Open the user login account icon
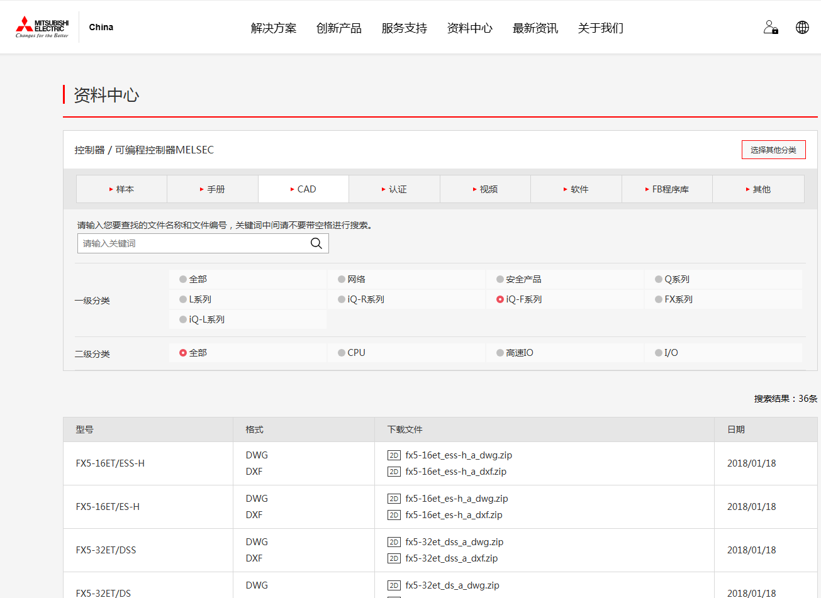 tap(771, 28)
